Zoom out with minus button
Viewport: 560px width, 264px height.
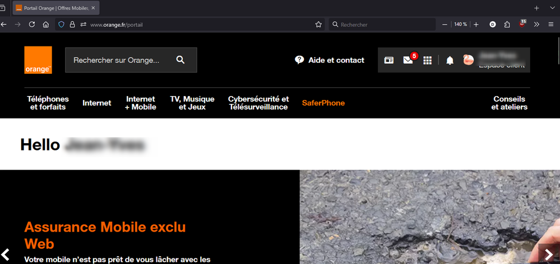pos(445,25)
